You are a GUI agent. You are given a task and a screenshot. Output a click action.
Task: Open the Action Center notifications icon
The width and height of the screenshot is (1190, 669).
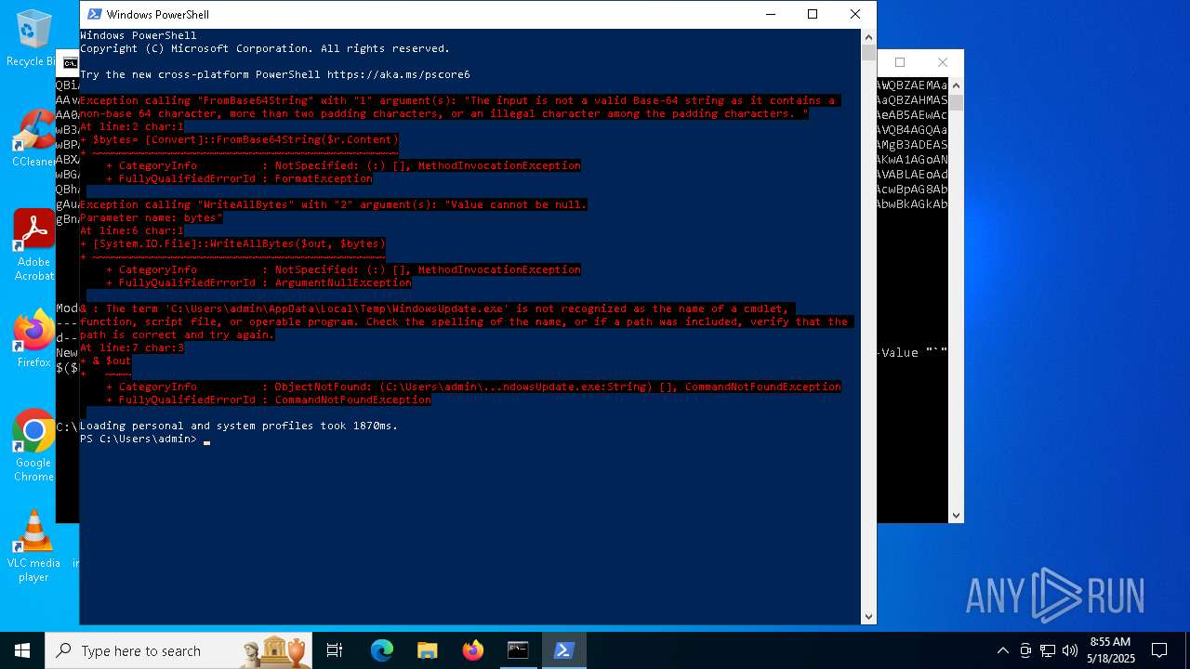pos(1159,650)
